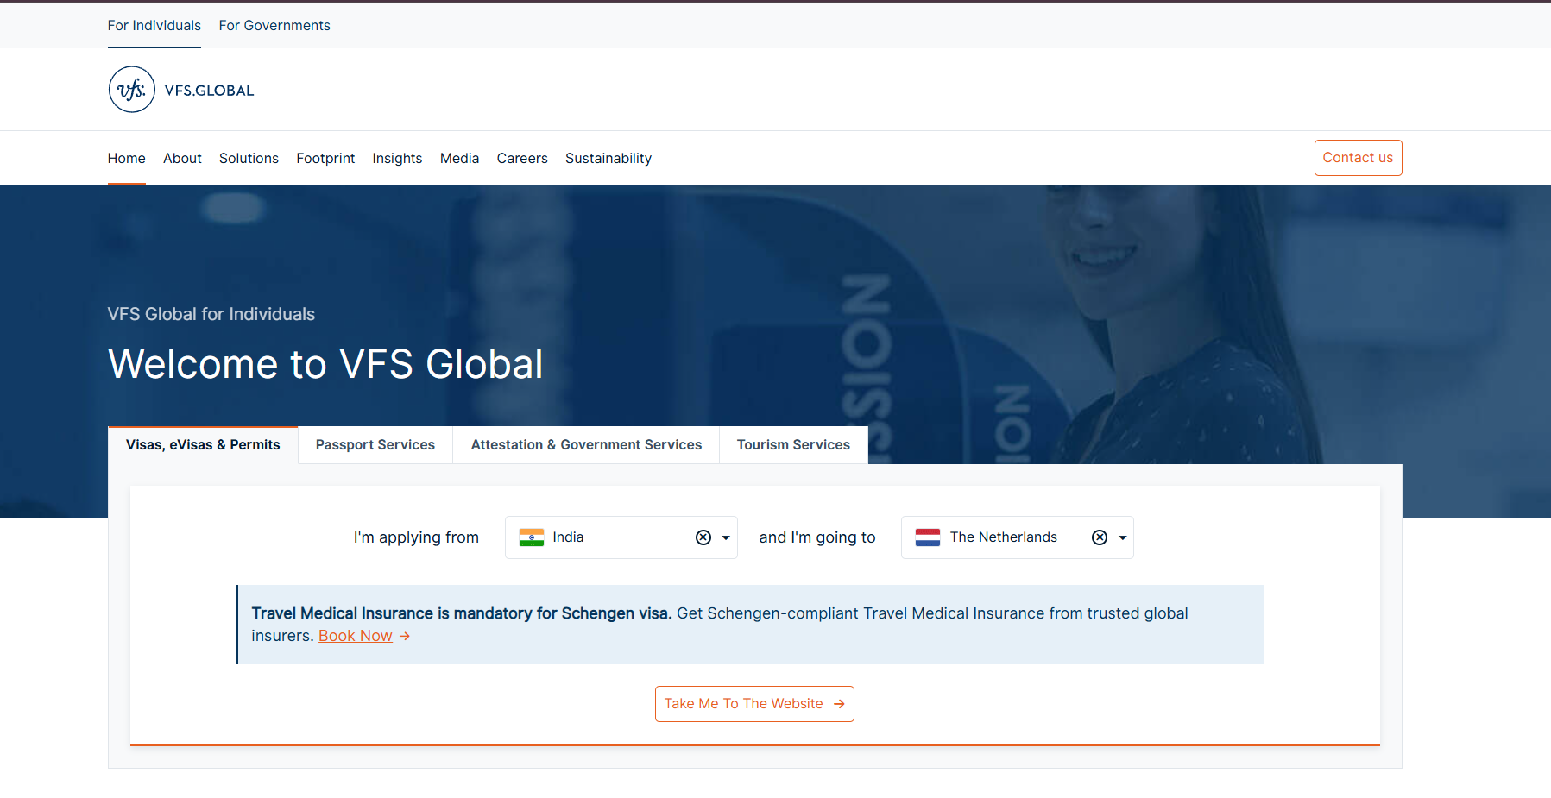Image resolution: width=1551 pixels, height=798 pixels.
Task: Expand the applying from country dropdown
Action: (725, 537)
